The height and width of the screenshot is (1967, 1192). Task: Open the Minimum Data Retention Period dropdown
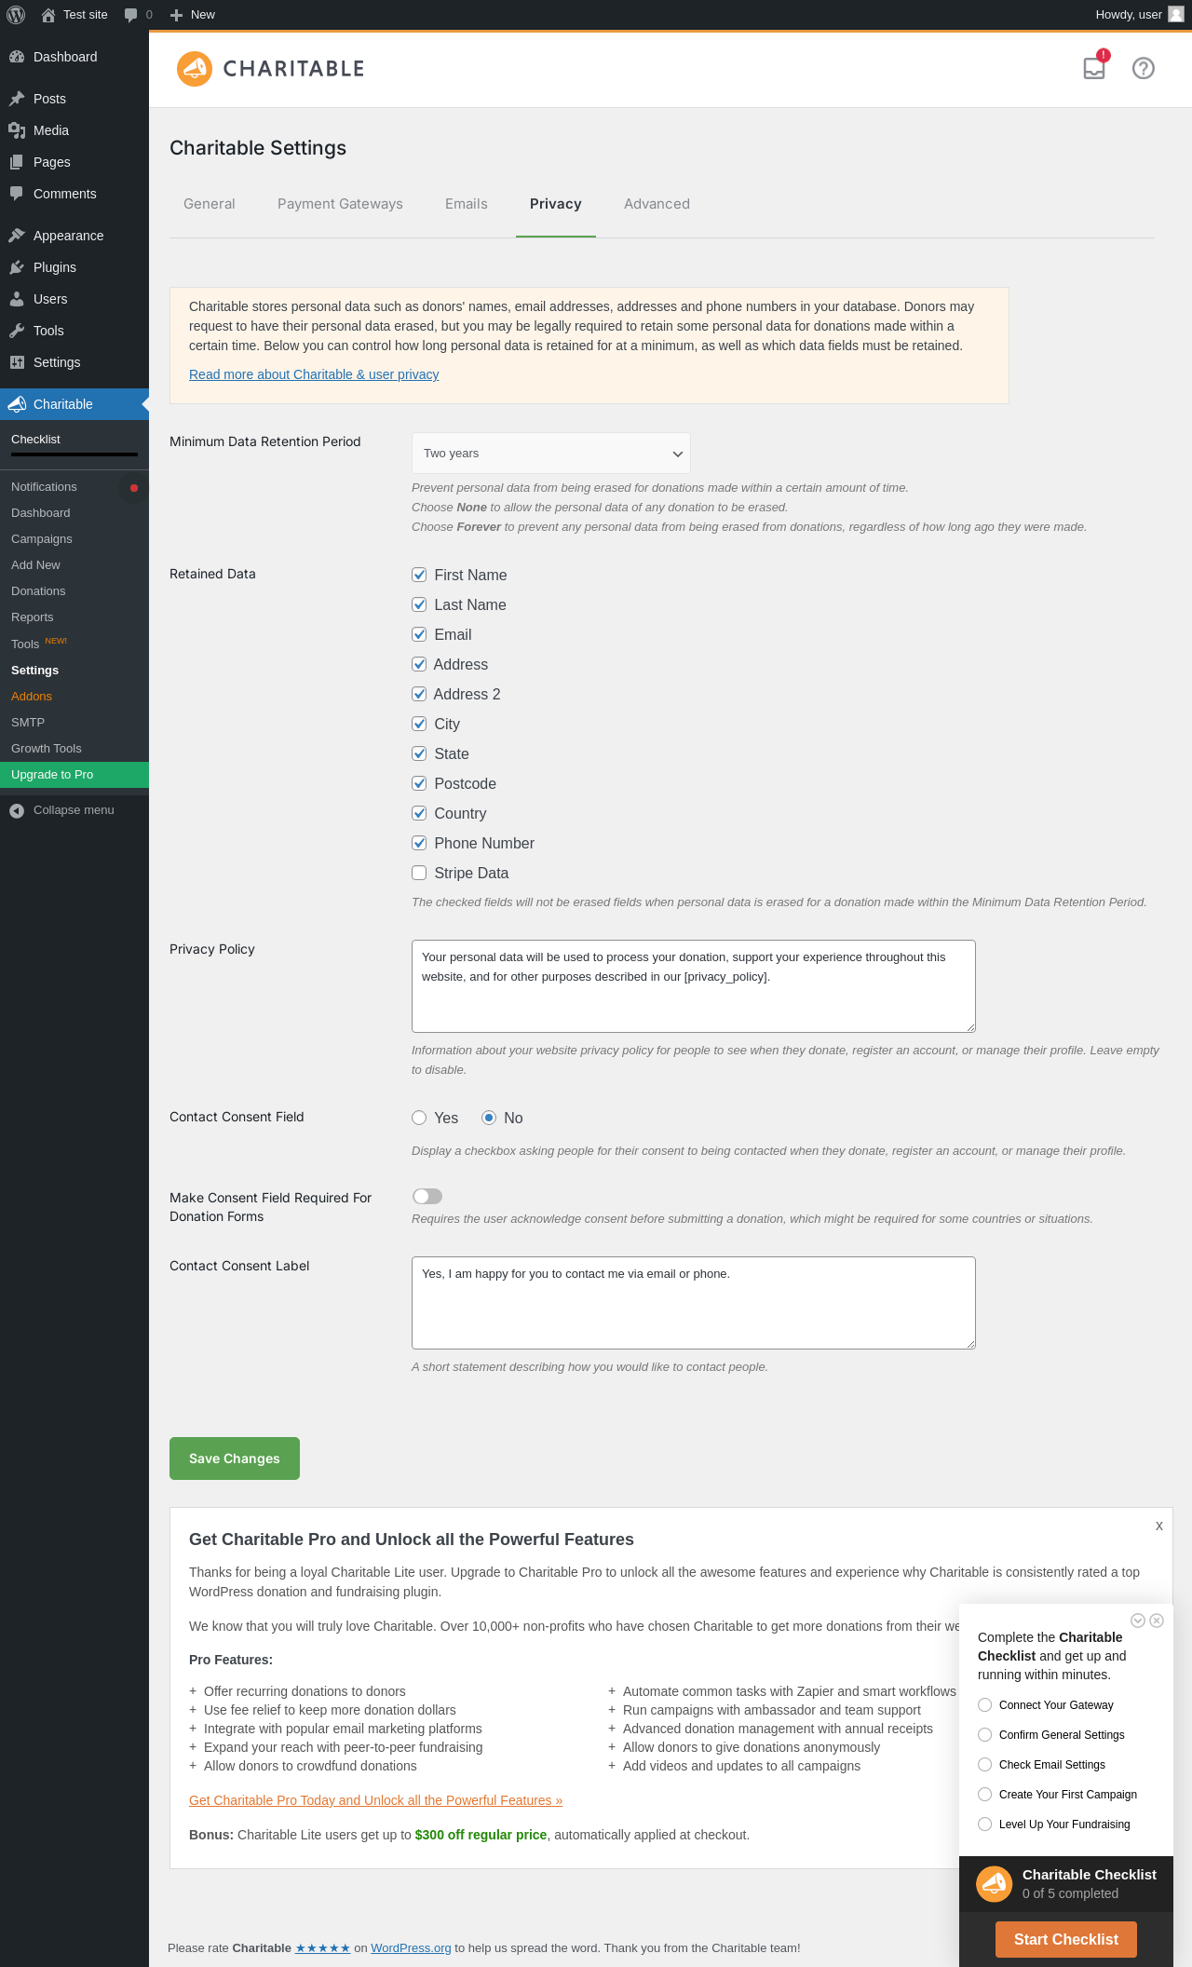pyautogui.click(x=551, y=454)
